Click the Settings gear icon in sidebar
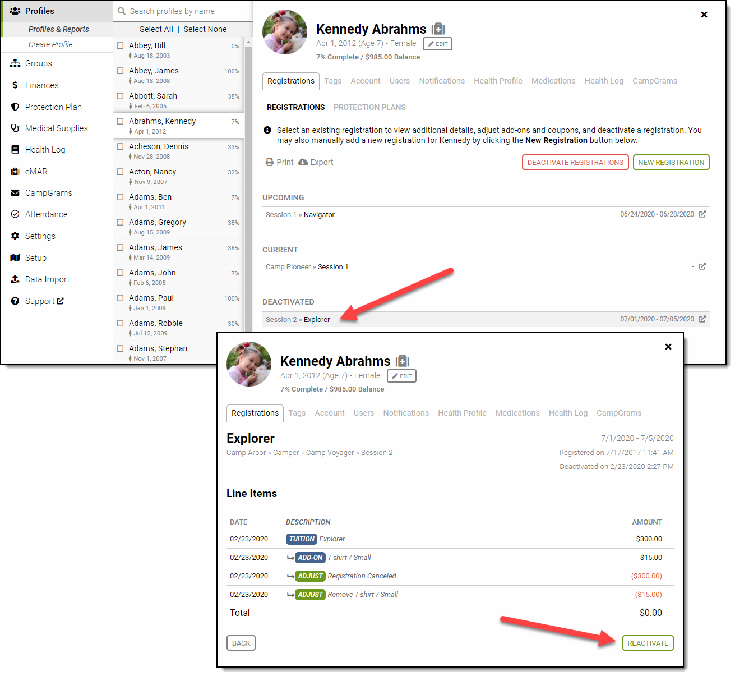The height and width of the screenshot is (676, 735). pos(15,236)
